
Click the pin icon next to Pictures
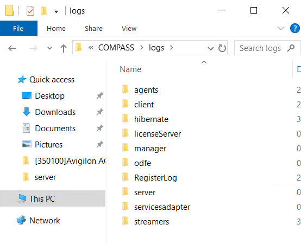(100, 144)
